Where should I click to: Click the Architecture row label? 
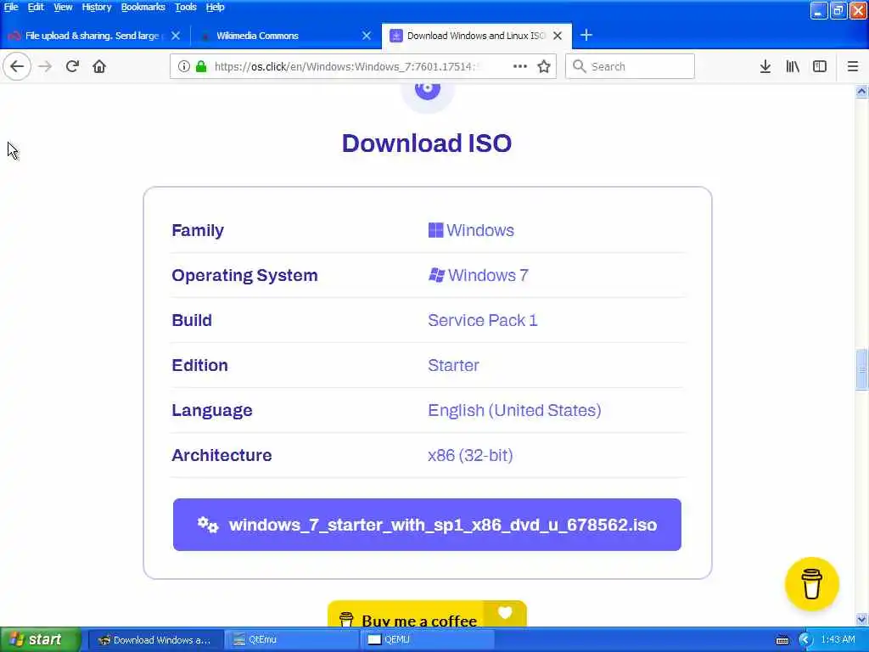[x=221, y=455]
